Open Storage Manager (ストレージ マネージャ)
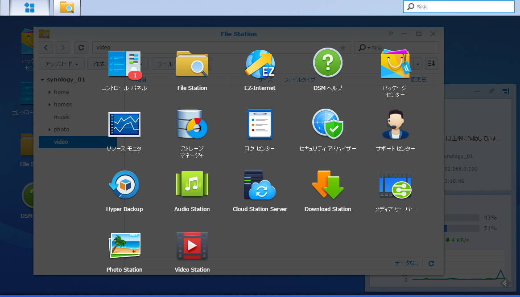 [x=192, y=124]
